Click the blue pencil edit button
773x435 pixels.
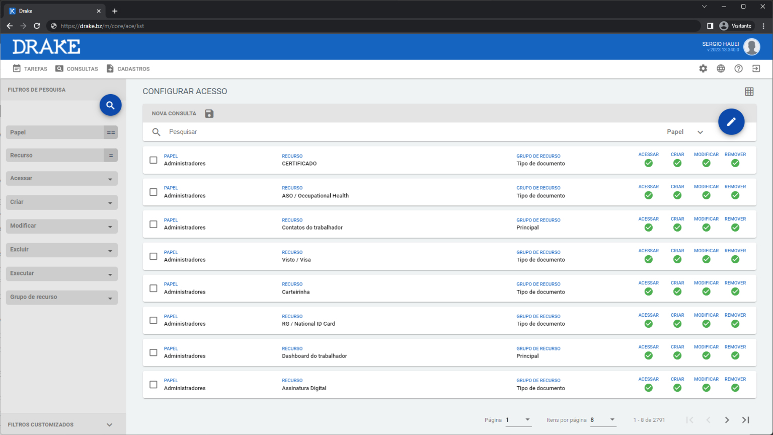point(731,122)
